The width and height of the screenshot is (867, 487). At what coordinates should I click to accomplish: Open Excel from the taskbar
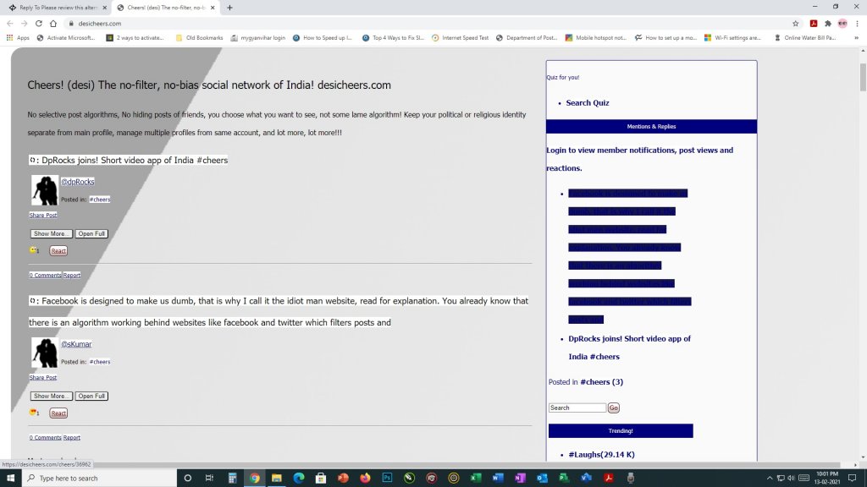coord(476,479)
